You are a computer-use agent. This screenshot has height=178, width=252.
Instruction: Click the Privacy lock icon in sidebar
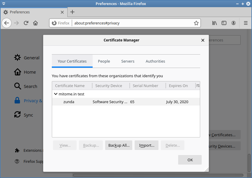(x=17, y=100)
